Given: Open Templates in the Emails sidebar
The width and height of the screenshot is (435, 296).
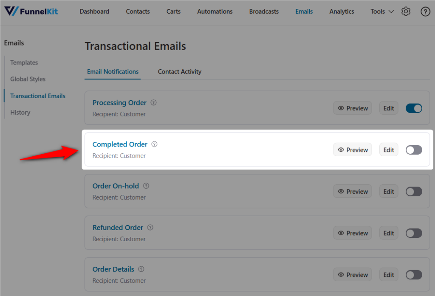Looking at the screenshot, I should tap(24, 62).
